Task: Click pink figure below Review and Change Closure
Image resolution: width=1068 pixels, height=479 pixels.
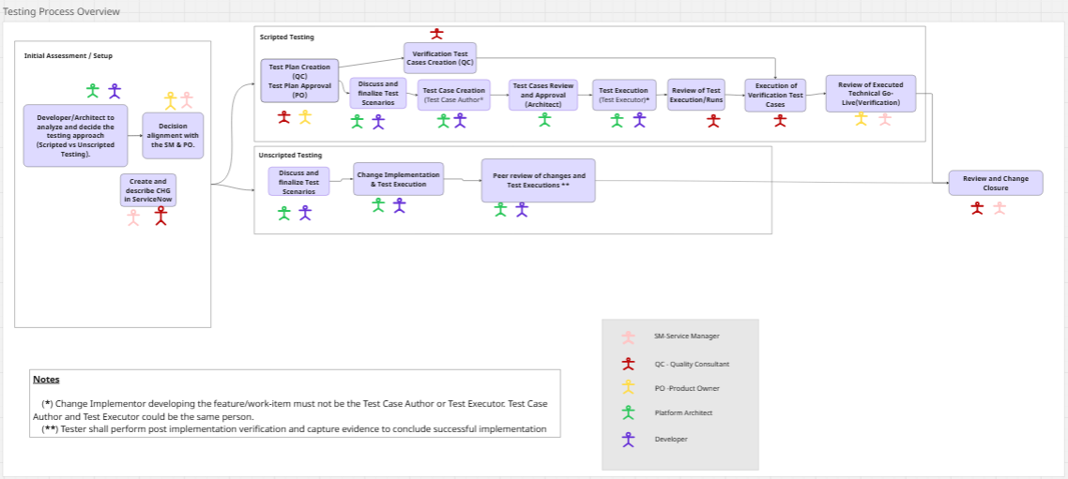Action: coord(999,208)
